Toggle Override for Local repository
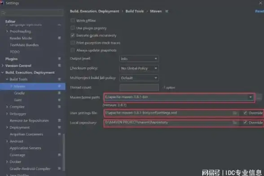The image size is (264, 176). point(245,123)
